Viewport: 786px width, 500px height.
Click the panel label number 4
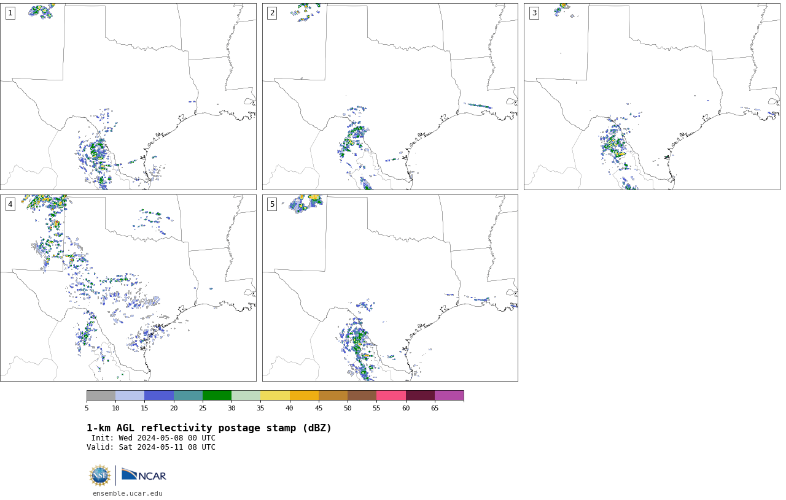click(10, 204)
